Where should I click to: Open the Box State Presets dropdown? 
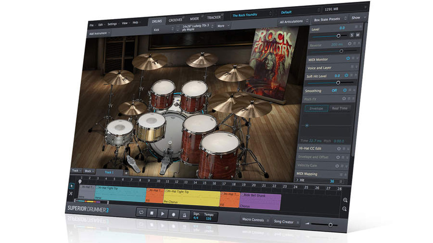click(x=330, y=19)
